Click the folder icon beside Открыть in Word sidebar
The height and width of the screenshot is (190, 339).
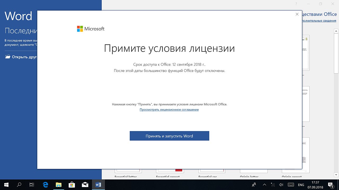coord(8,57)
